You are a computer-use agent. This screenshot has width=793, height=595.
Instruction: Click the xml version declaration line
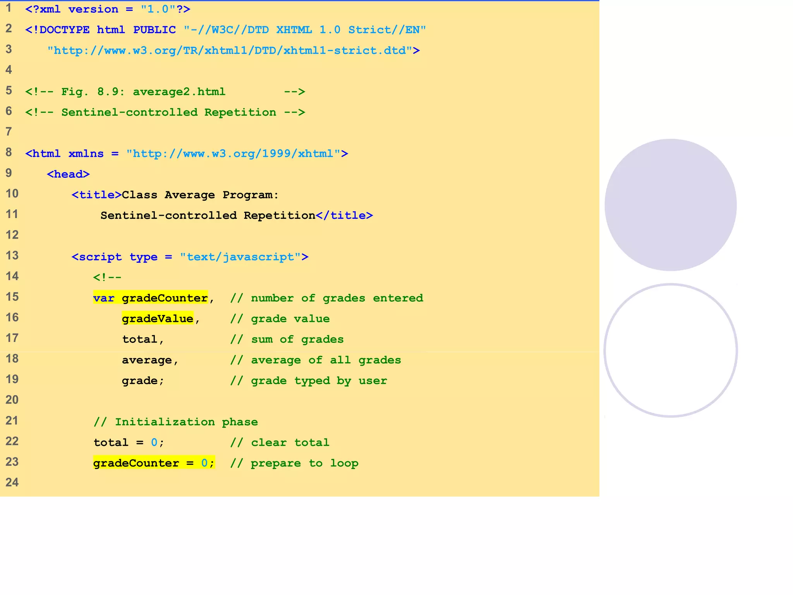tap(108, 9)
